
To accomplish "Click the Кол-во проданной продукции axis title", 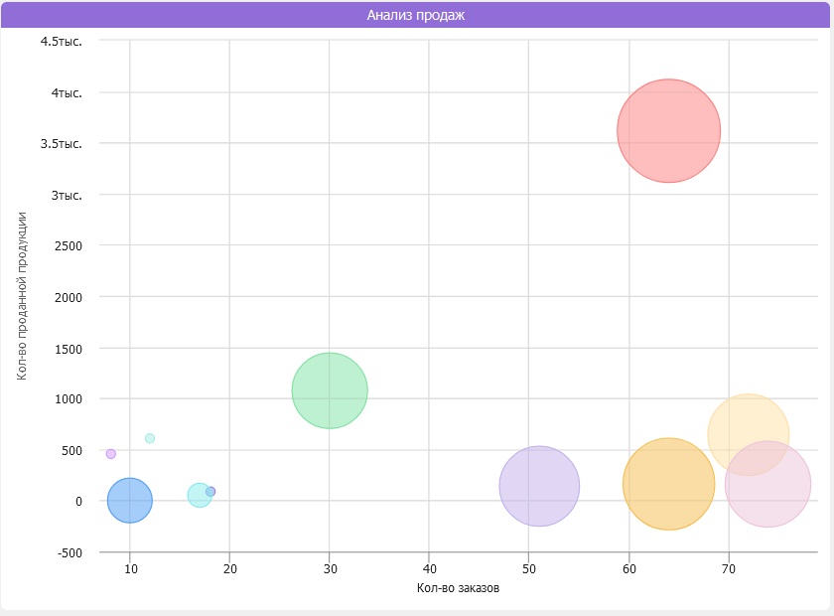I will (21, 296).
